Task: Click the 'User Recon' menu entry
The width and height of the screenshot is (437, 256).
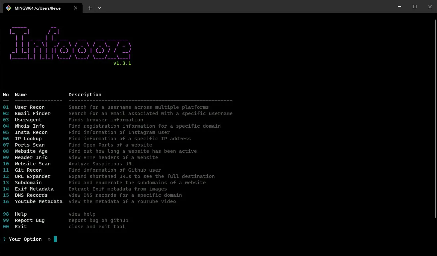Action: [30, 107]
